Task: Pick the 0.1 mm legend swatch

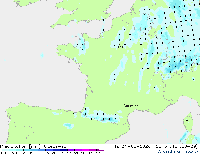Action: click(x=5, y=150)
